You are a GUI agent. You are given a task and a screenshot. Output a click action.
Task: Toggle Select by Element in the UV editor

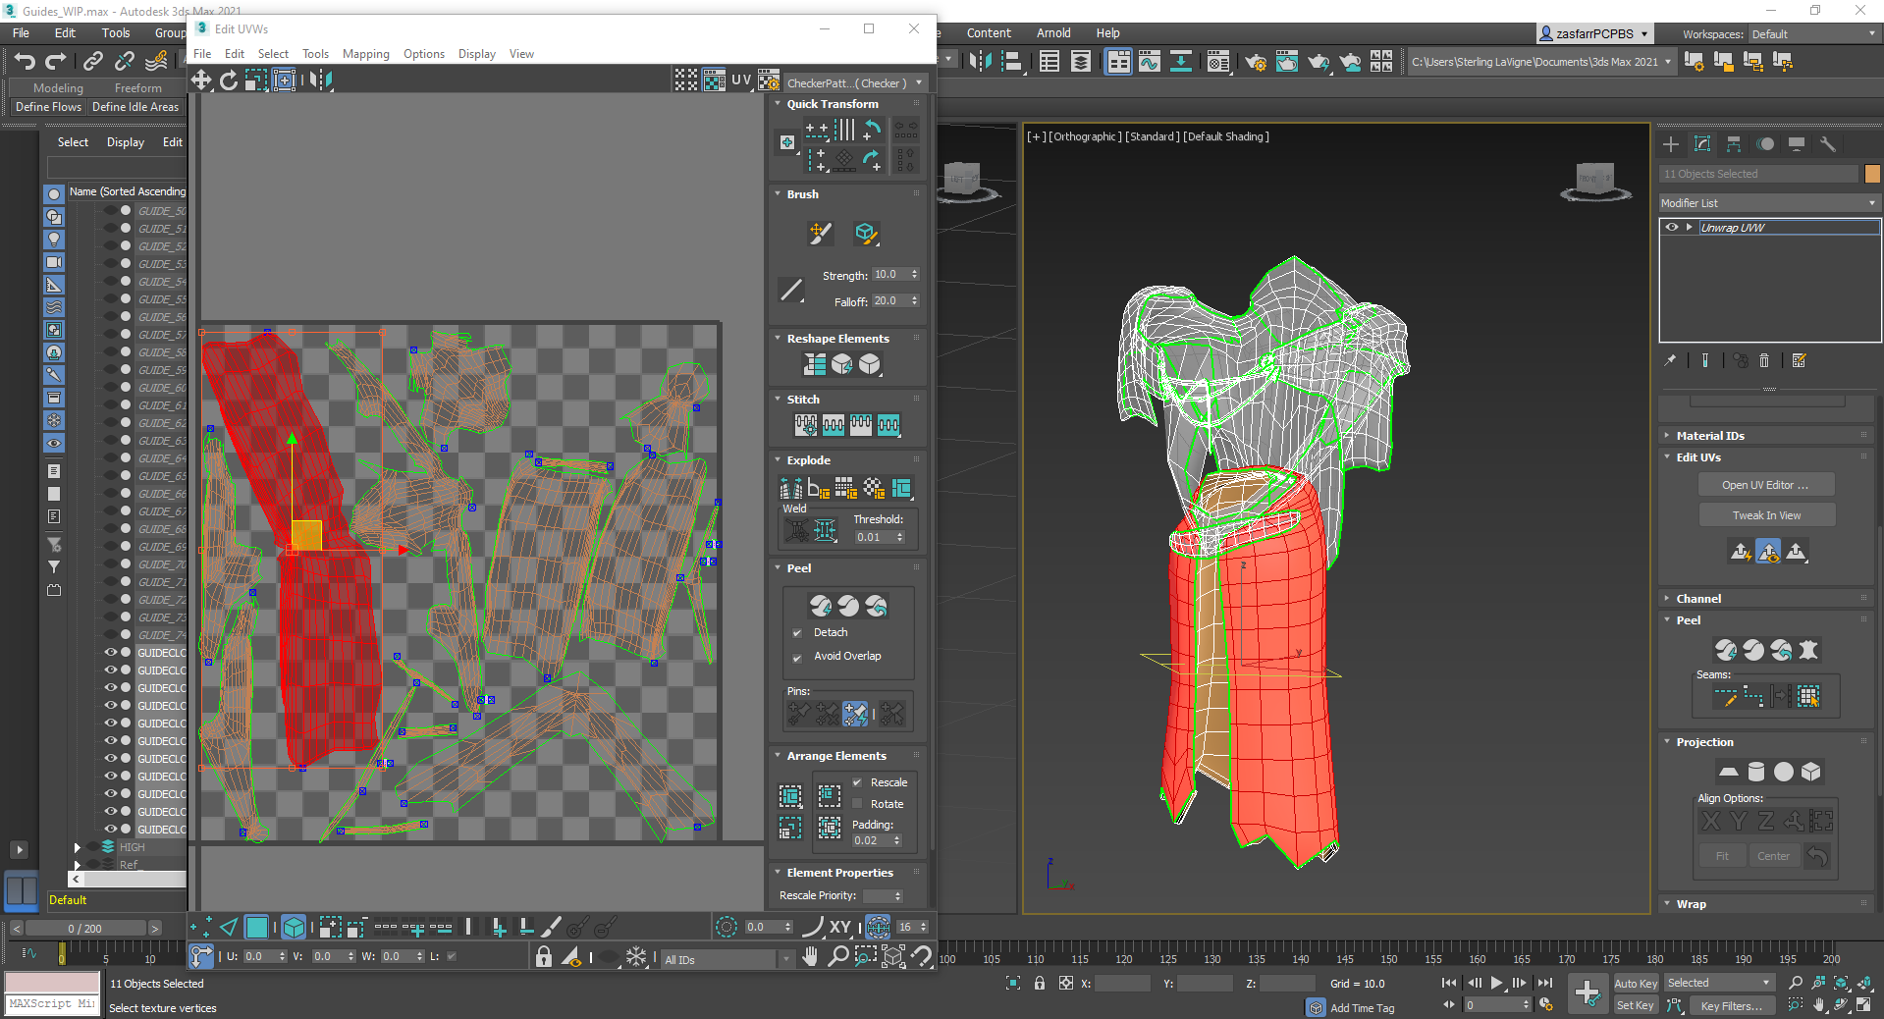tap(294, 927)
